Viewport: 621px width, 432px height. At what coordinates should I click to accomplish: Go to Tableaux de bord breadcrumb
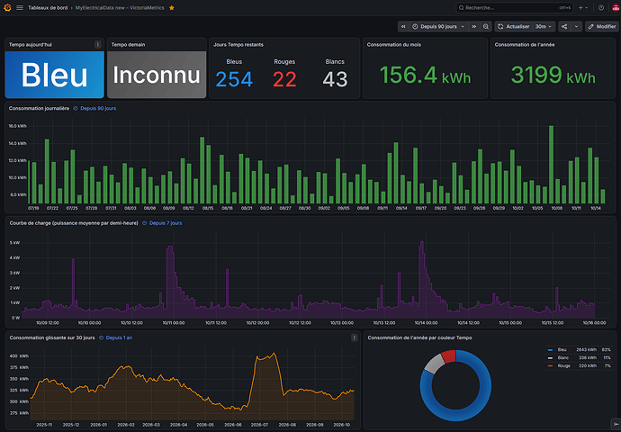pos(48,8)
